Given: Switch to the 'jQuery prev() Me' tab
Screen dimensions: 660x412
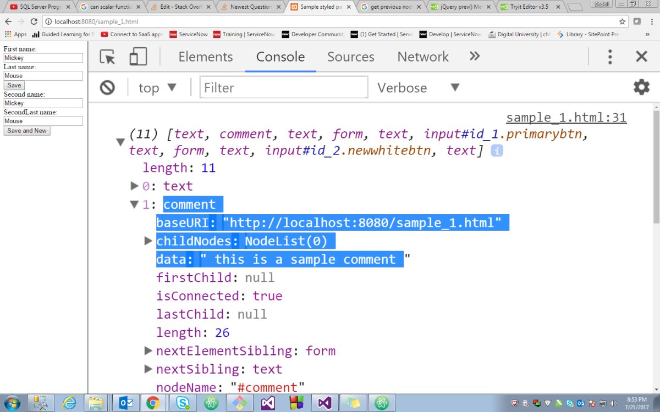Looking at the screenshot, I should coord(461,7).
